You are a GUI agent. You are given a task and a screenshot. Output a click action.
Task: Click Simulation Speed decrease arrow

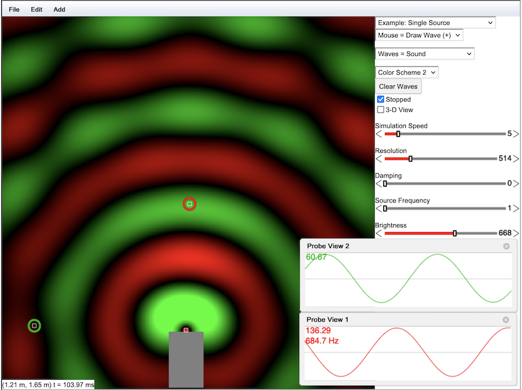378,134
